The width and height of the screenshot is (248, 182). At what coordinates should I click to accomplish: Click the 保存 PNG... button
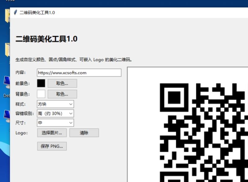pos(52,146)
